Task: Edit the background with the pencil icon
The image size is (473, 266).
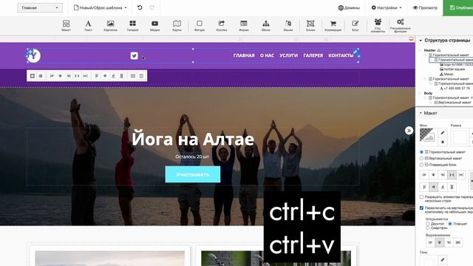Action: pyautogui.click(x=443, y=132)
